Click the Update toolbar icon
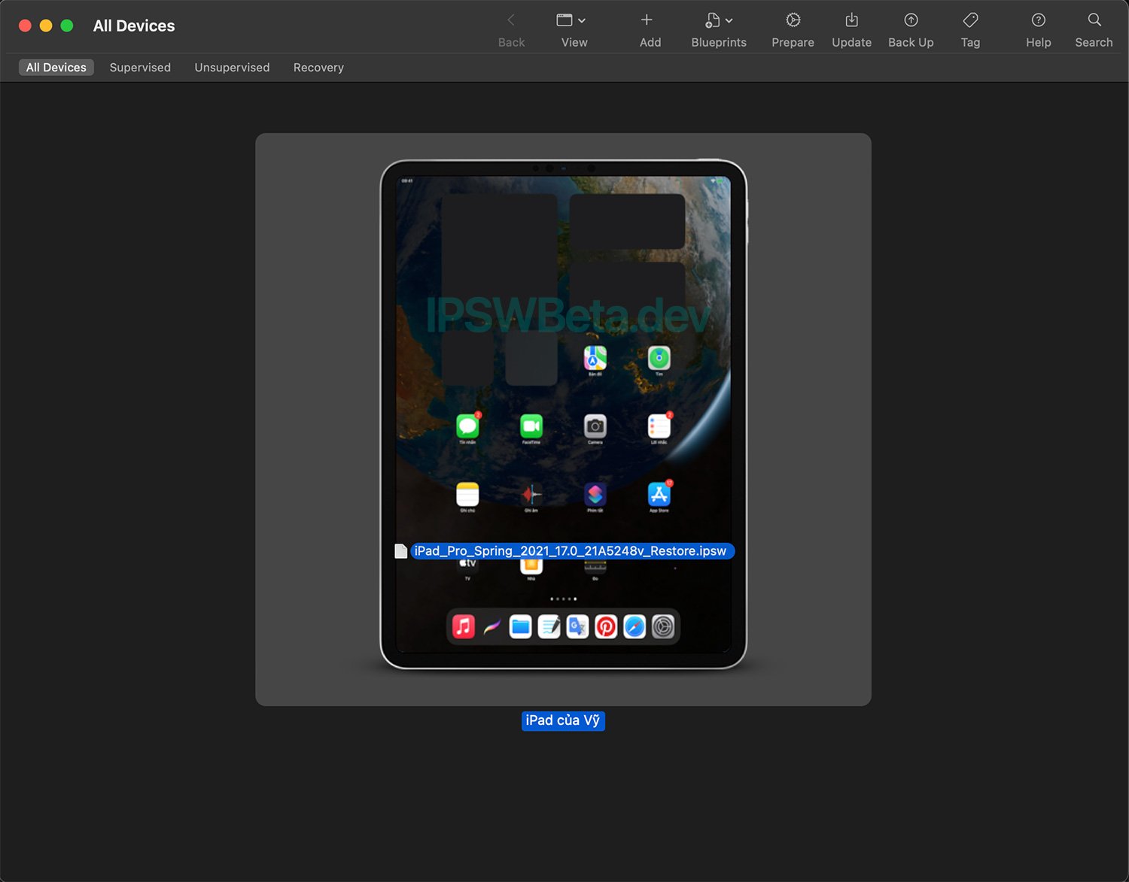Screen dimensions: 1129x882 pyautogui.click(x=851, y=20)
